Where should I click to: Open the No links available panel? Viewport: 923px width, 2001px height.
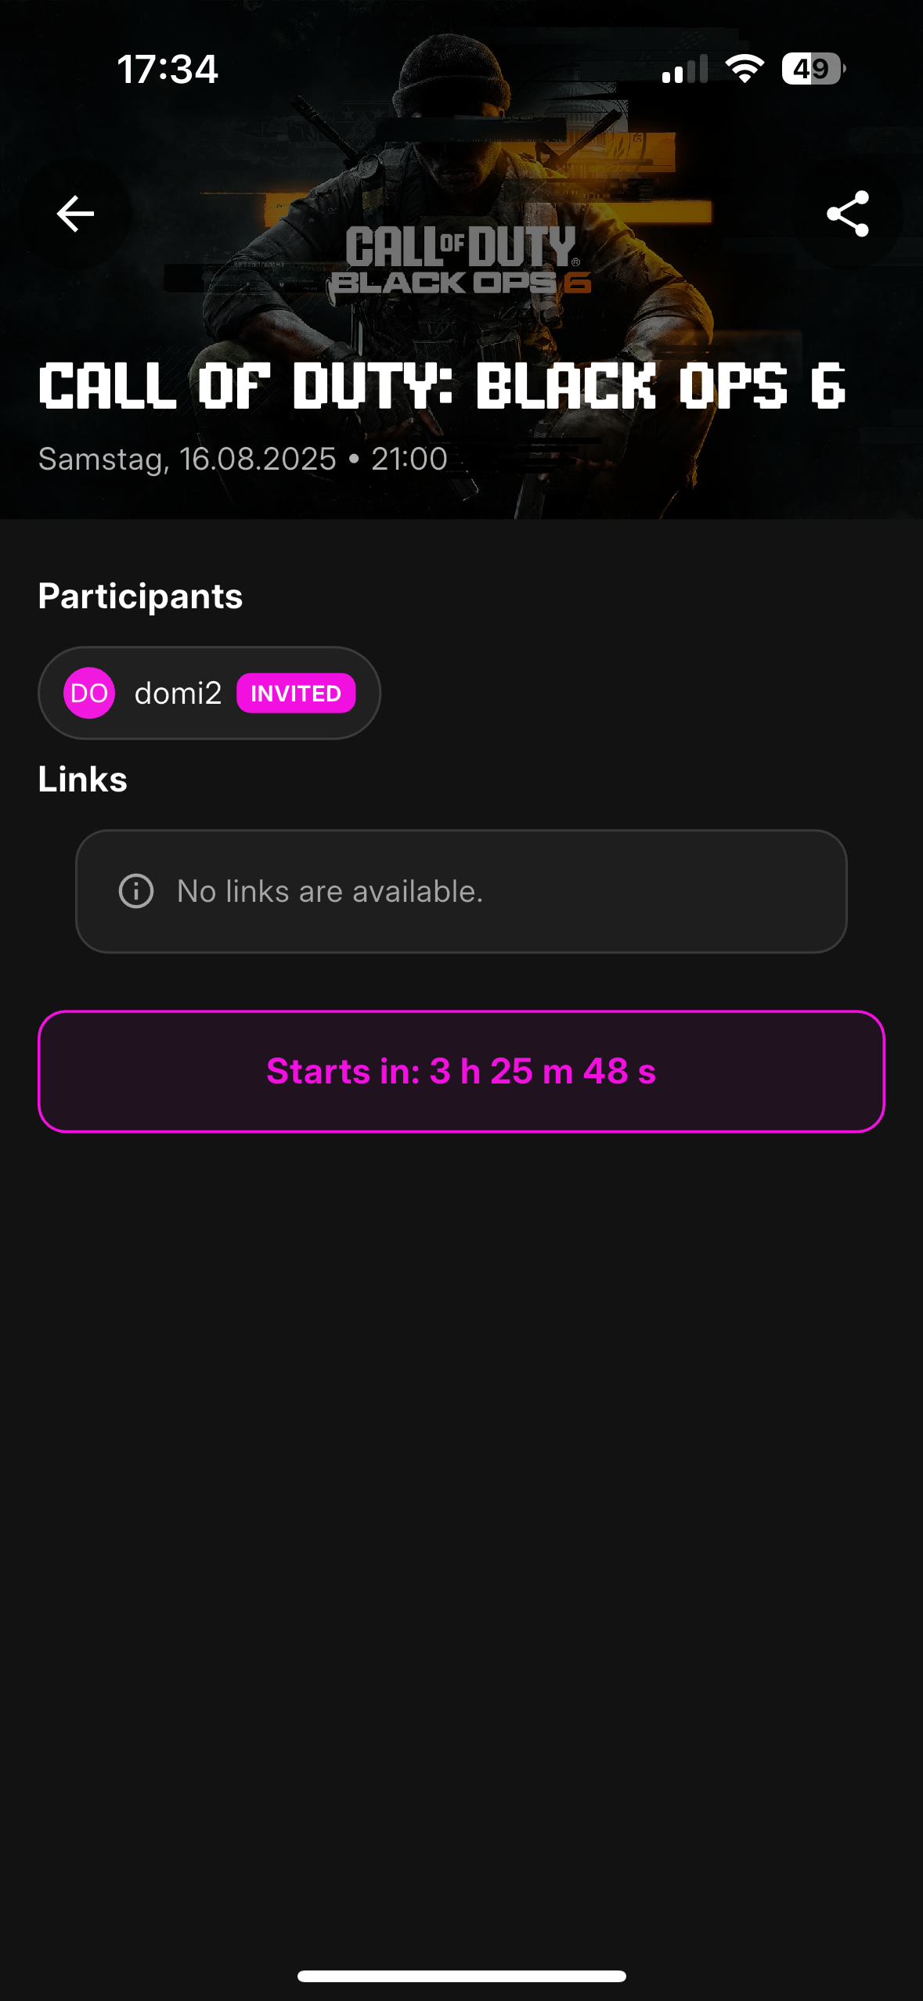(461, 891)
